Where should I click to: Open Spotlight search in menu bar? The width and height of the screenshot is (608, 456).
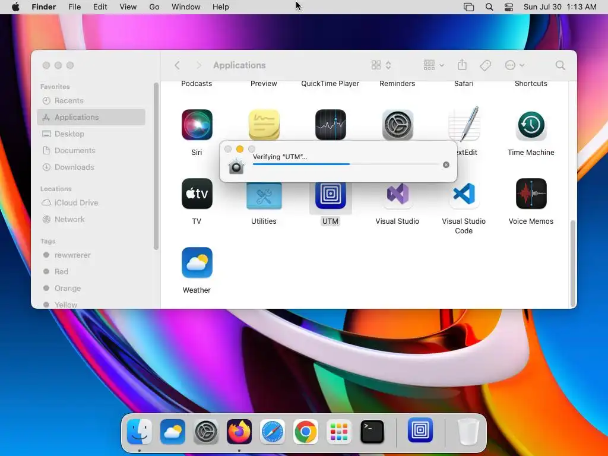(489, 7)
